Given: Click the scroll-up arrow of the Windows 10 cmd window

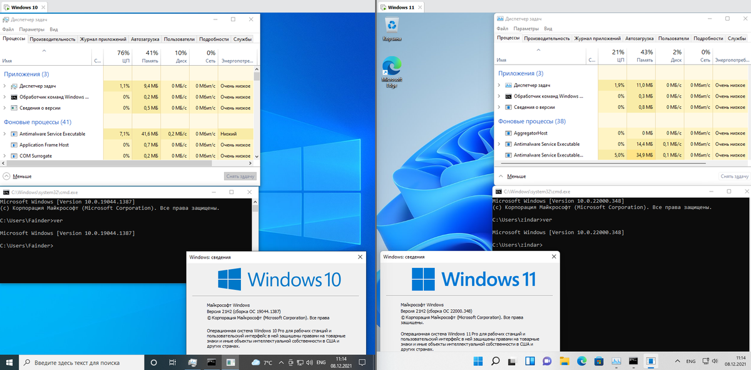Looking at the screenshot, I should point(256,202).
